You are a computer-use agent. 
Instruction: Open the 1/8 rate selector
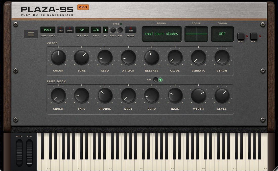[96, 30]
